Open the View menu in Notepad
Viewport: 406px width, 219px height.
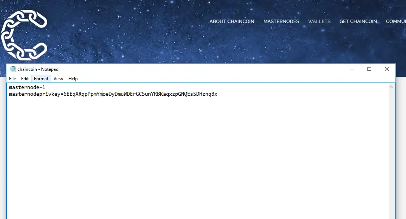click(x=58, y=79)
